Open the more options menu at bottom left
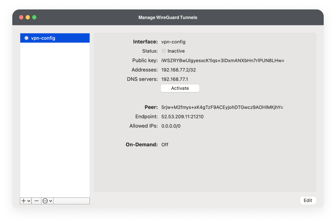 47,201
